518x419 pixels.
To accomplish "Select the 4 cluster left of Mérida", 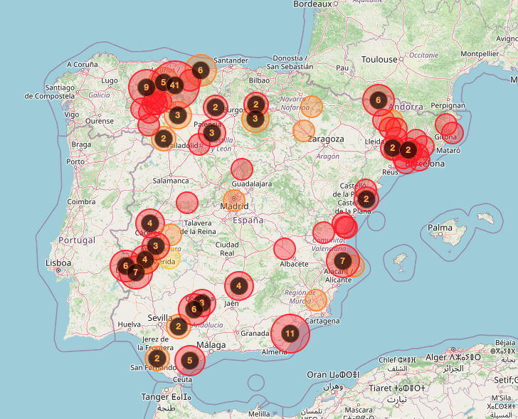I will (144, 260).
